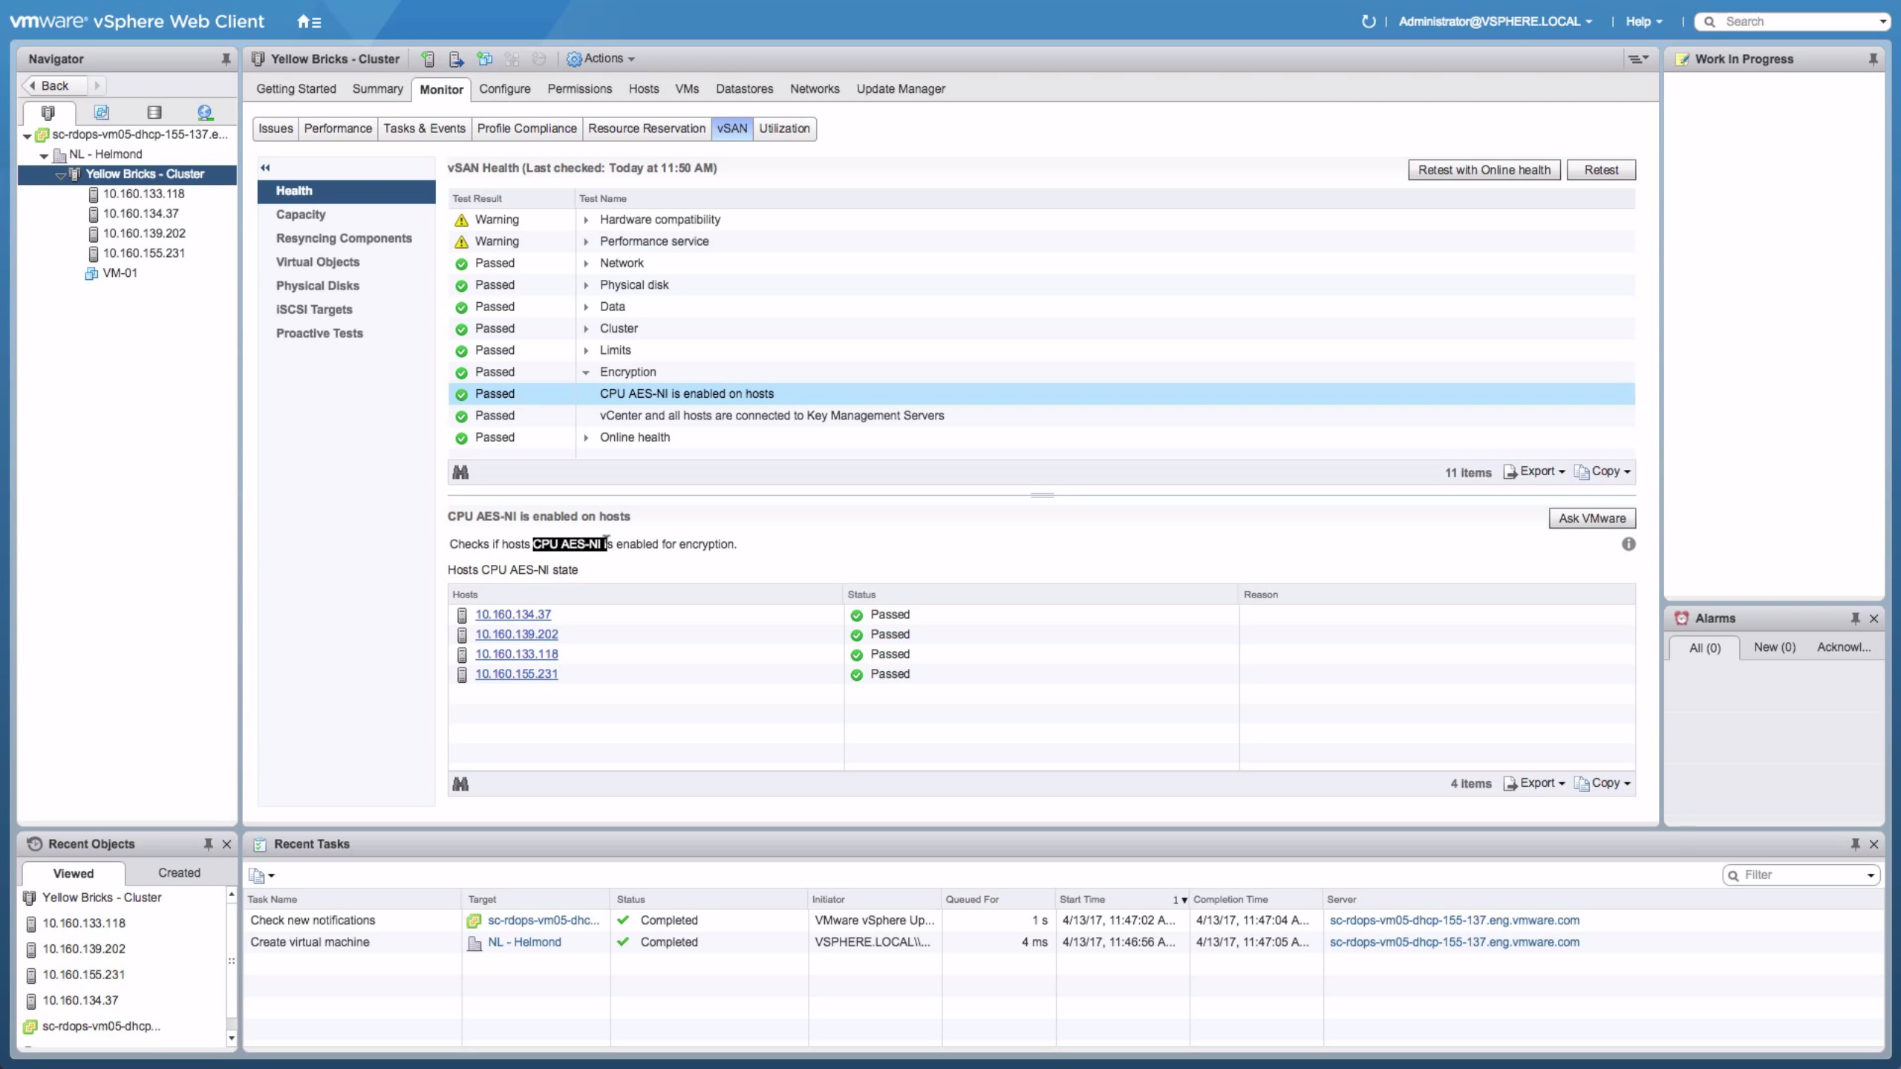Select the VM-01 virtual machine in tree
Image resolution: width=1901 pixels, height=1069 pixels.
[120, 272]
